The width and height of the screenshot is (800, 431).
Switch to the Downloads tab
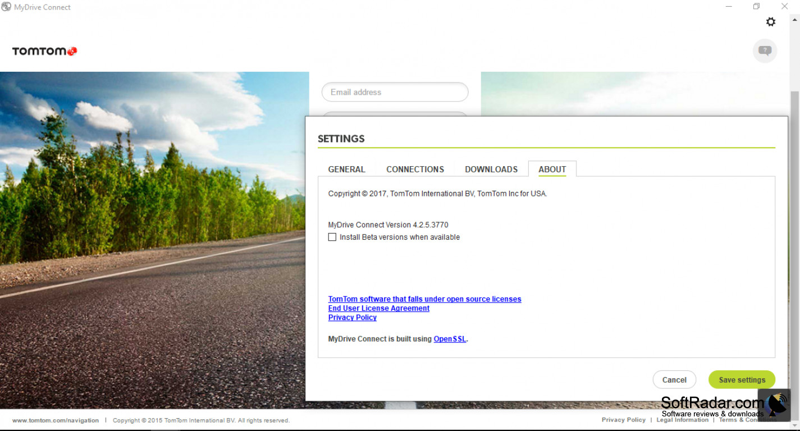(x=491, y=169)
